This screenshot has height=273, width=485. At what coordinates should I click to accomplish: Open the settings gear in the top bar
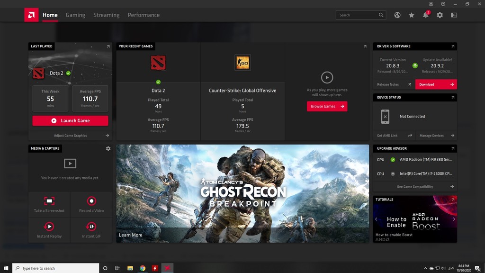click(x=440, y=15)
